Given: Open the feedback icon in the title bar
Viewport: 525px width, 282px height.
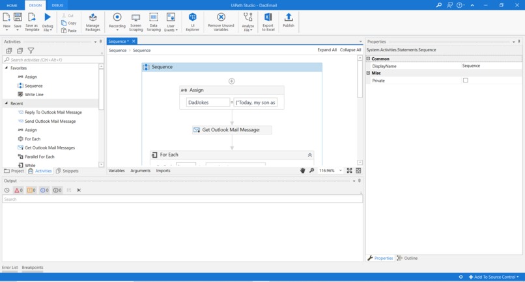Looking at the screenshot, I should pyautogui.click(x=449, y=5).
